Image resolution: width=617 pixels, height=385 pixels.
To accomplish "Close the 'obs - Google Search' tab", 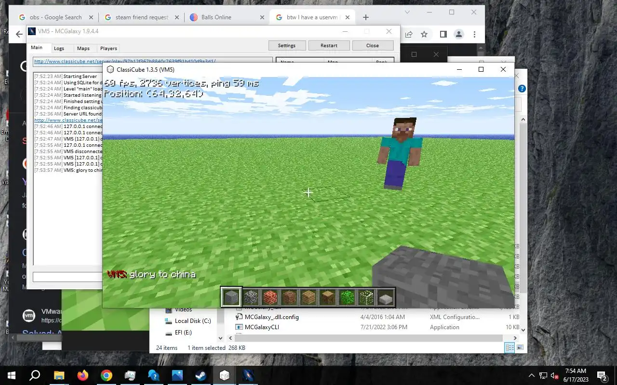I will (x=92, y=17).
